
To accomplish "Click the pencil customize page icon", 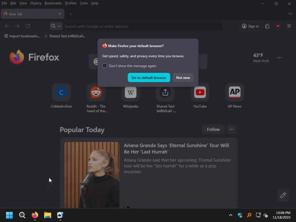I will (x=283, y=195).
